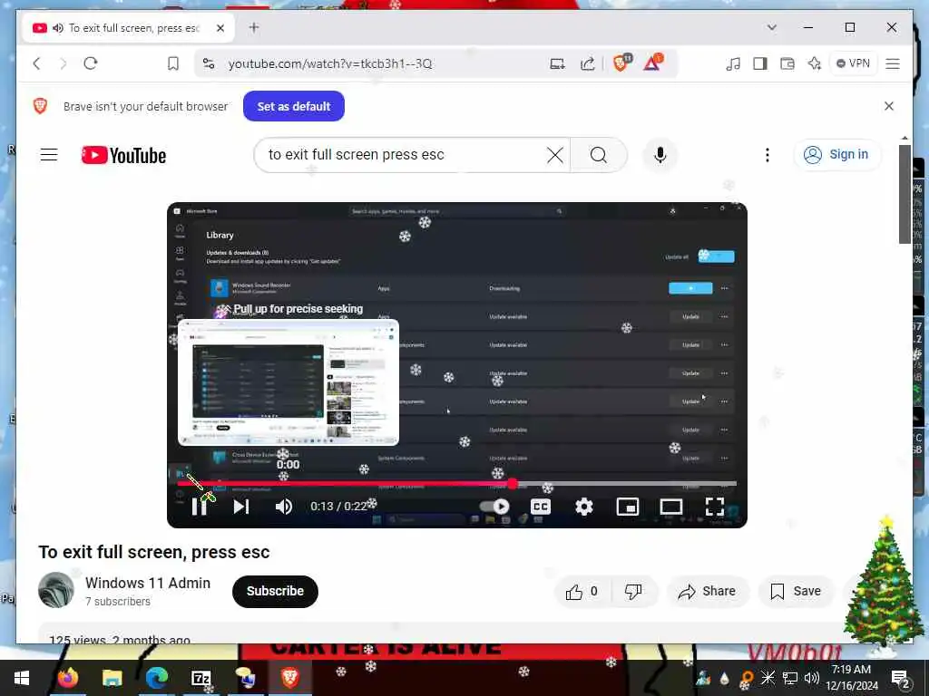929x696 pixels.
Task: Save video to playlist
Action: (x=795, y=591)
